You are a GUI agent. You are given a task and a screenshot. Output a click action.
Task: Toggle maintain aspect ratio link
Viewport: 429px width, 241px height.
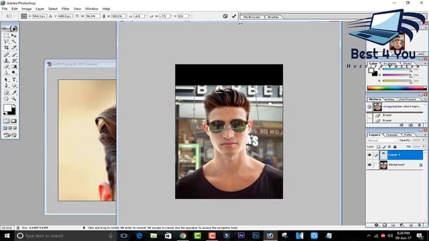pos(104,16)
